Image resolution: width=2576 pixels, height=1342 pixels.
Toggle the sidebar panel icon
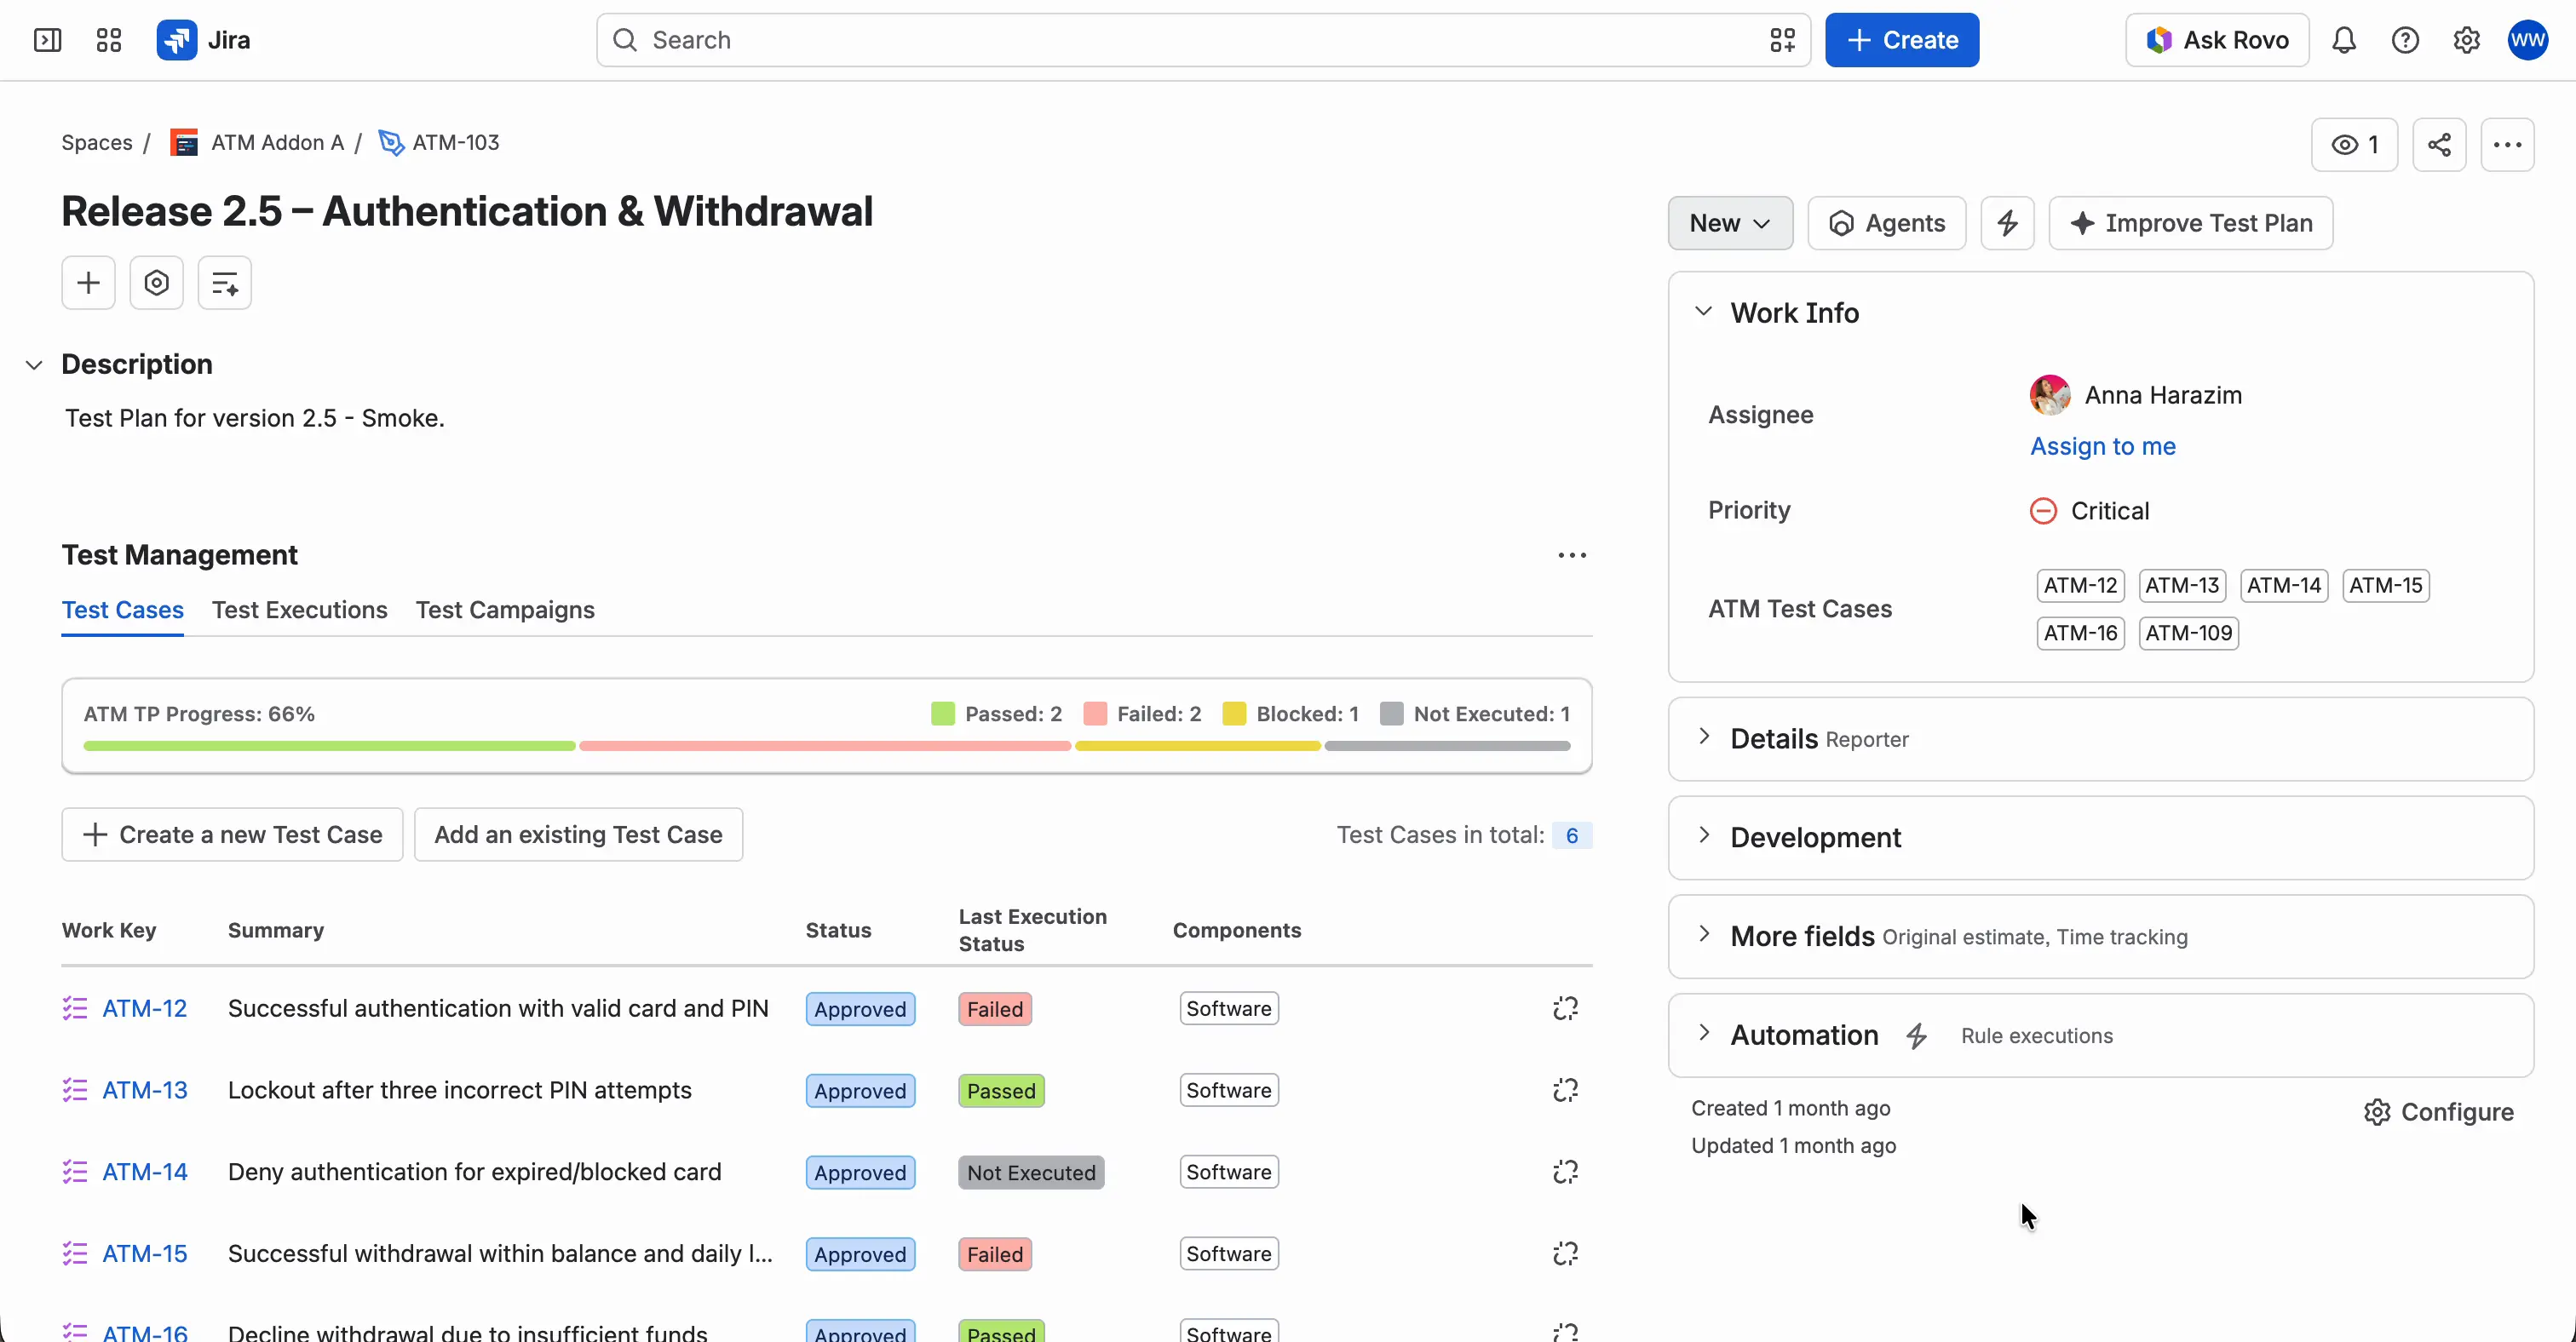tap(47, 40)
